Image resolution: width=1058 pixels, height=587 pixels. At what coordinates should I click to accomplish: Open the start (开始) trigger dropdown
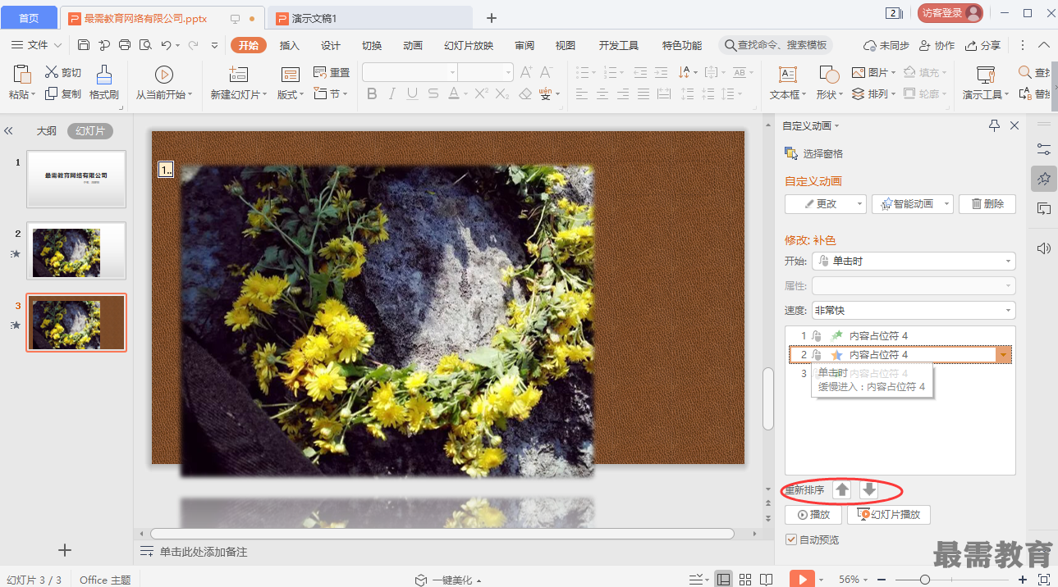click(914, 261)
